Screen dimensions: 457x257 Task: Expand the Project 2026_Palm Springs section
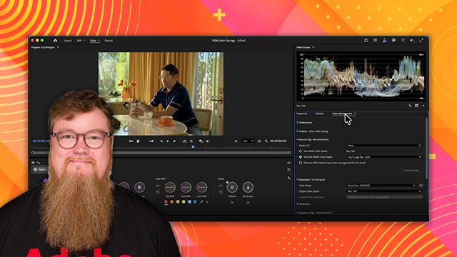(298, 131)
